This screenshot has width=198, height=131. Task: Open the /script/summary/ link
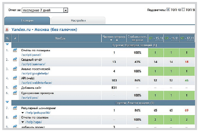(x=33, y=64)
